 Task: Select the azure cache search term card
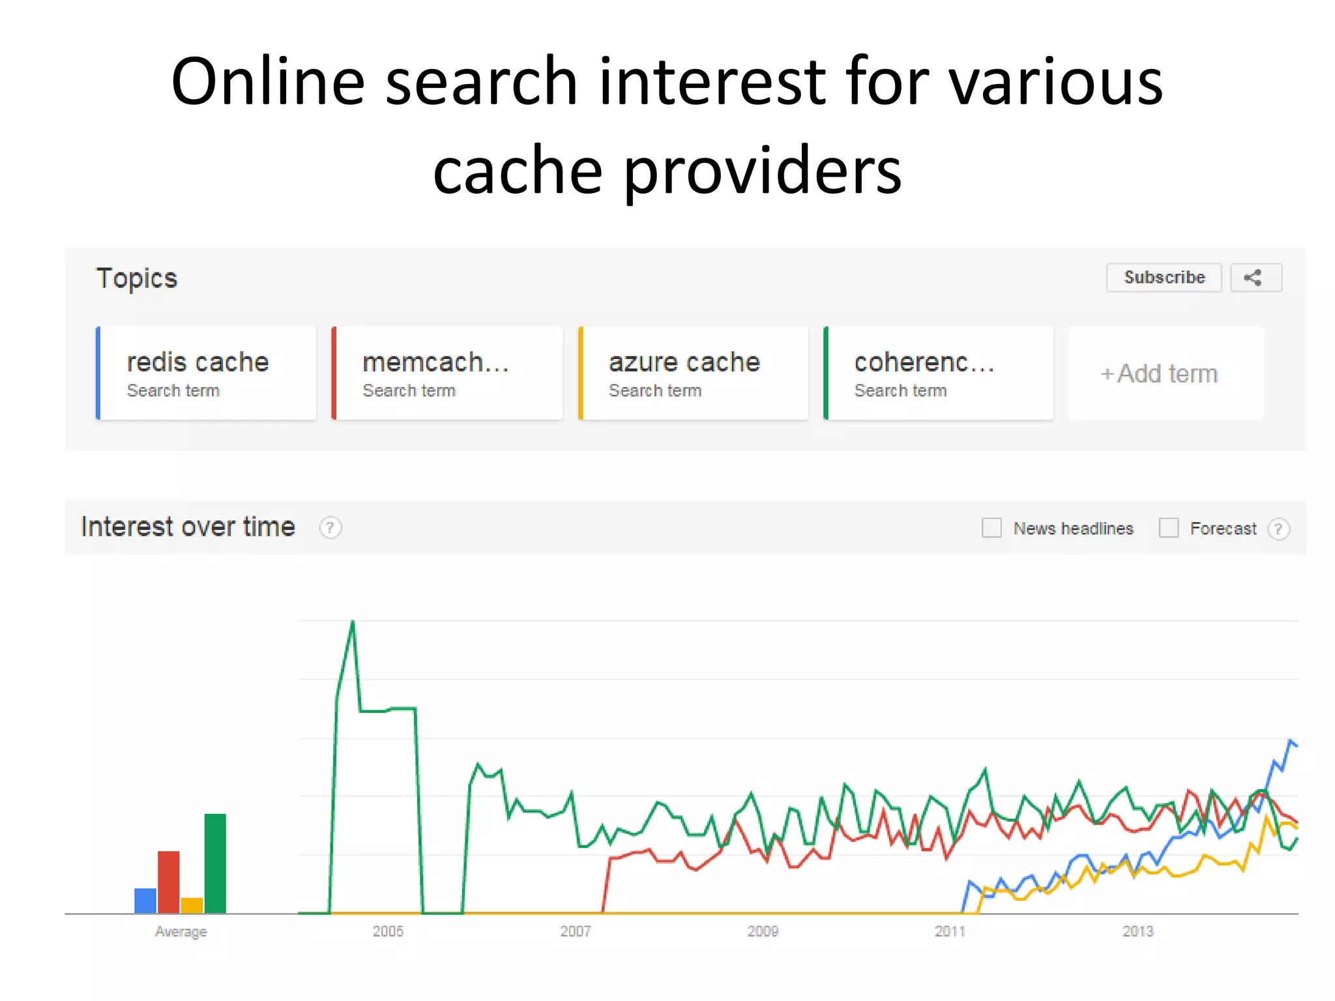click(x=693, y=373)
